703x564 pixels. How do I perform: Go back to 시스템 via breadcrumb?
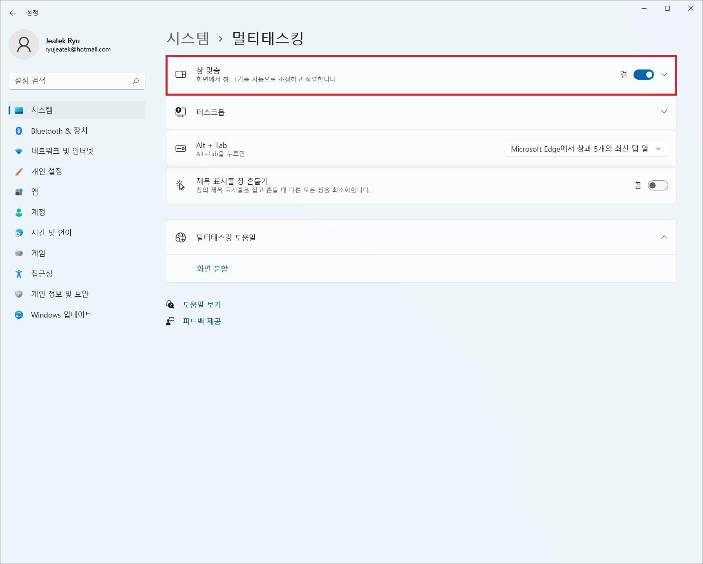click(x=188, y=38)
